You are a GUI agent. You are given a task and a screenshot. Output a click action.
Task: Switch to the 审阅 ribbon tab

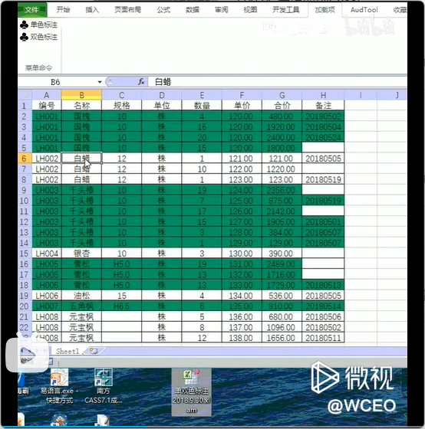tap(222, 10)
